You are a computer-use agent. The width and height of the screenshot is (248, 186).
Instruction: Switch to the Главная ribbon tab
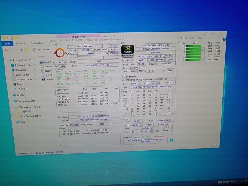20,43
